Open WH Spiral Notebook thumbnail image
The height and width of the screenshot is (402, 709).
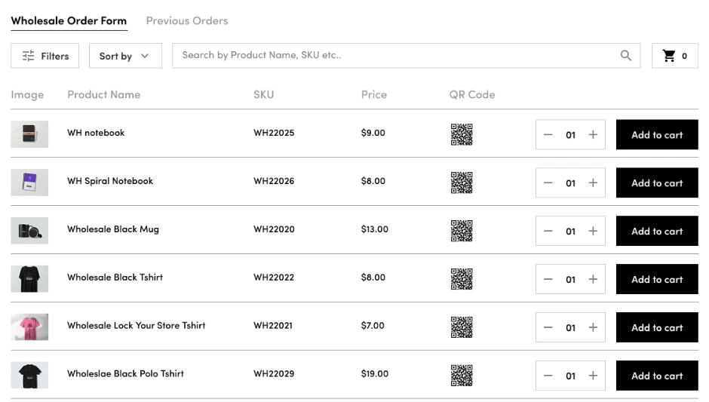click(x=29, y=183)
